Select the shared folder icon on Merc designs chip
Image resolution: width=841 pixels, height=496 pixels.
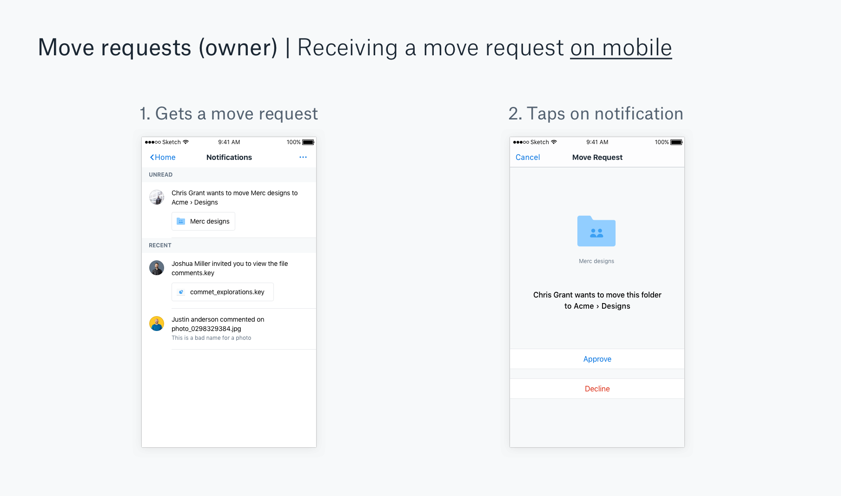(x=181, y=221)
